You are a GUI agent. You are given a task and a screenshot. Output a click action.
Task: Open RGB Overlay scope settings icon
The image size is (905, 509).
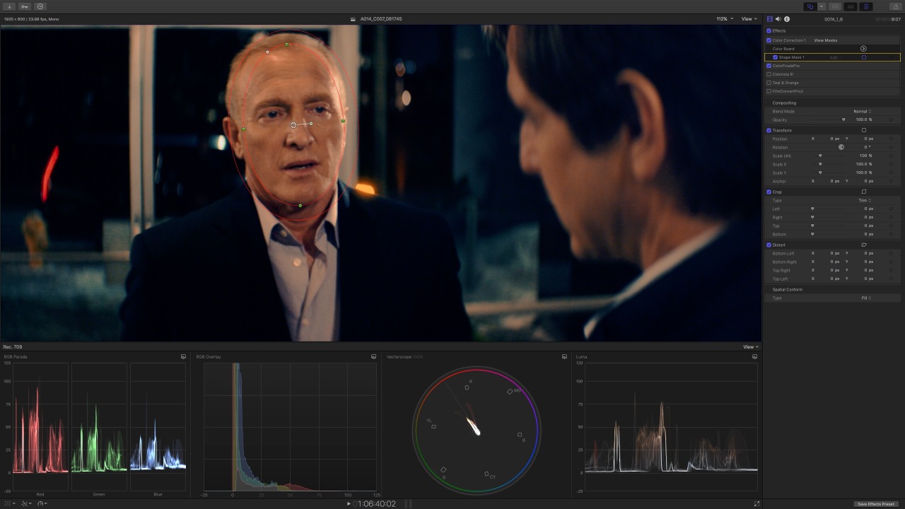[x=374, y=357]
